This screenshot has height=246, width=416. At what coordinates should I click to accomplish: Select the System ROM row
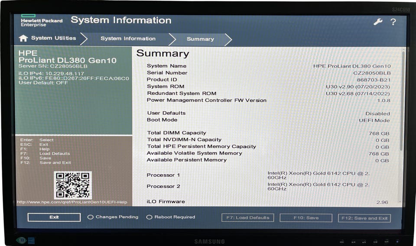pos(268,87)
